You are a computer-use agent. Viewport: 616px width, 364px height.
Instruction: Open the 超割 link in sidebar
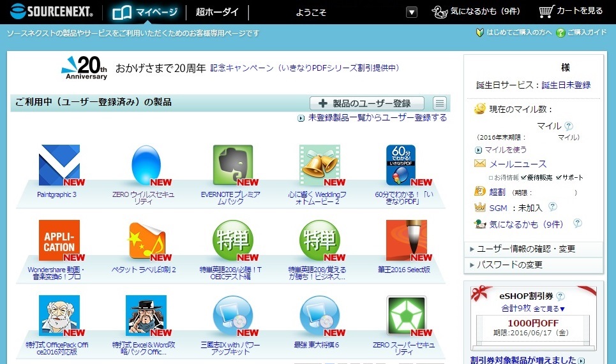(x=497, y=192)
